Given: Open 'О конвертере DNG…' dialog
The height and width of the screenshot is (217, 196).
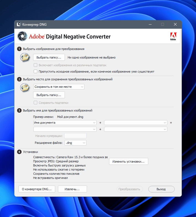Looking at the screenshot, I should click(x=37, y=189).
